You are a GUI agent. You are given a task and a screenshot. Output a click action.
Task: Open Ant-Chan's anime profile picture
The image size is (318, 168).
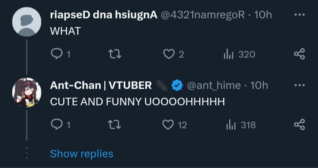tap(27, 92)
